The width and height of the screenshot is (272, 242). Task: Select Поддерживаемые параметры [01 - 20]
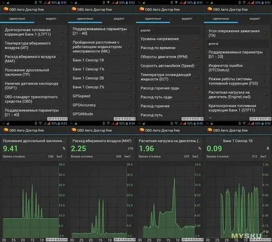[238, 55]
